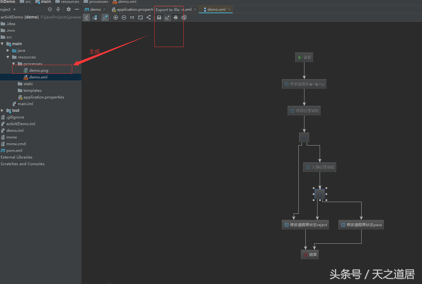Screen dimensions: 422x284
Task: Fit the diagram to the window
Action: pos(140,17)
